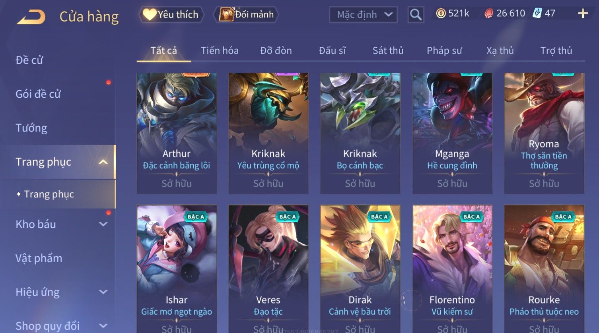Select the Florentino Vũ kiếm sư skin

pos(452,269)
